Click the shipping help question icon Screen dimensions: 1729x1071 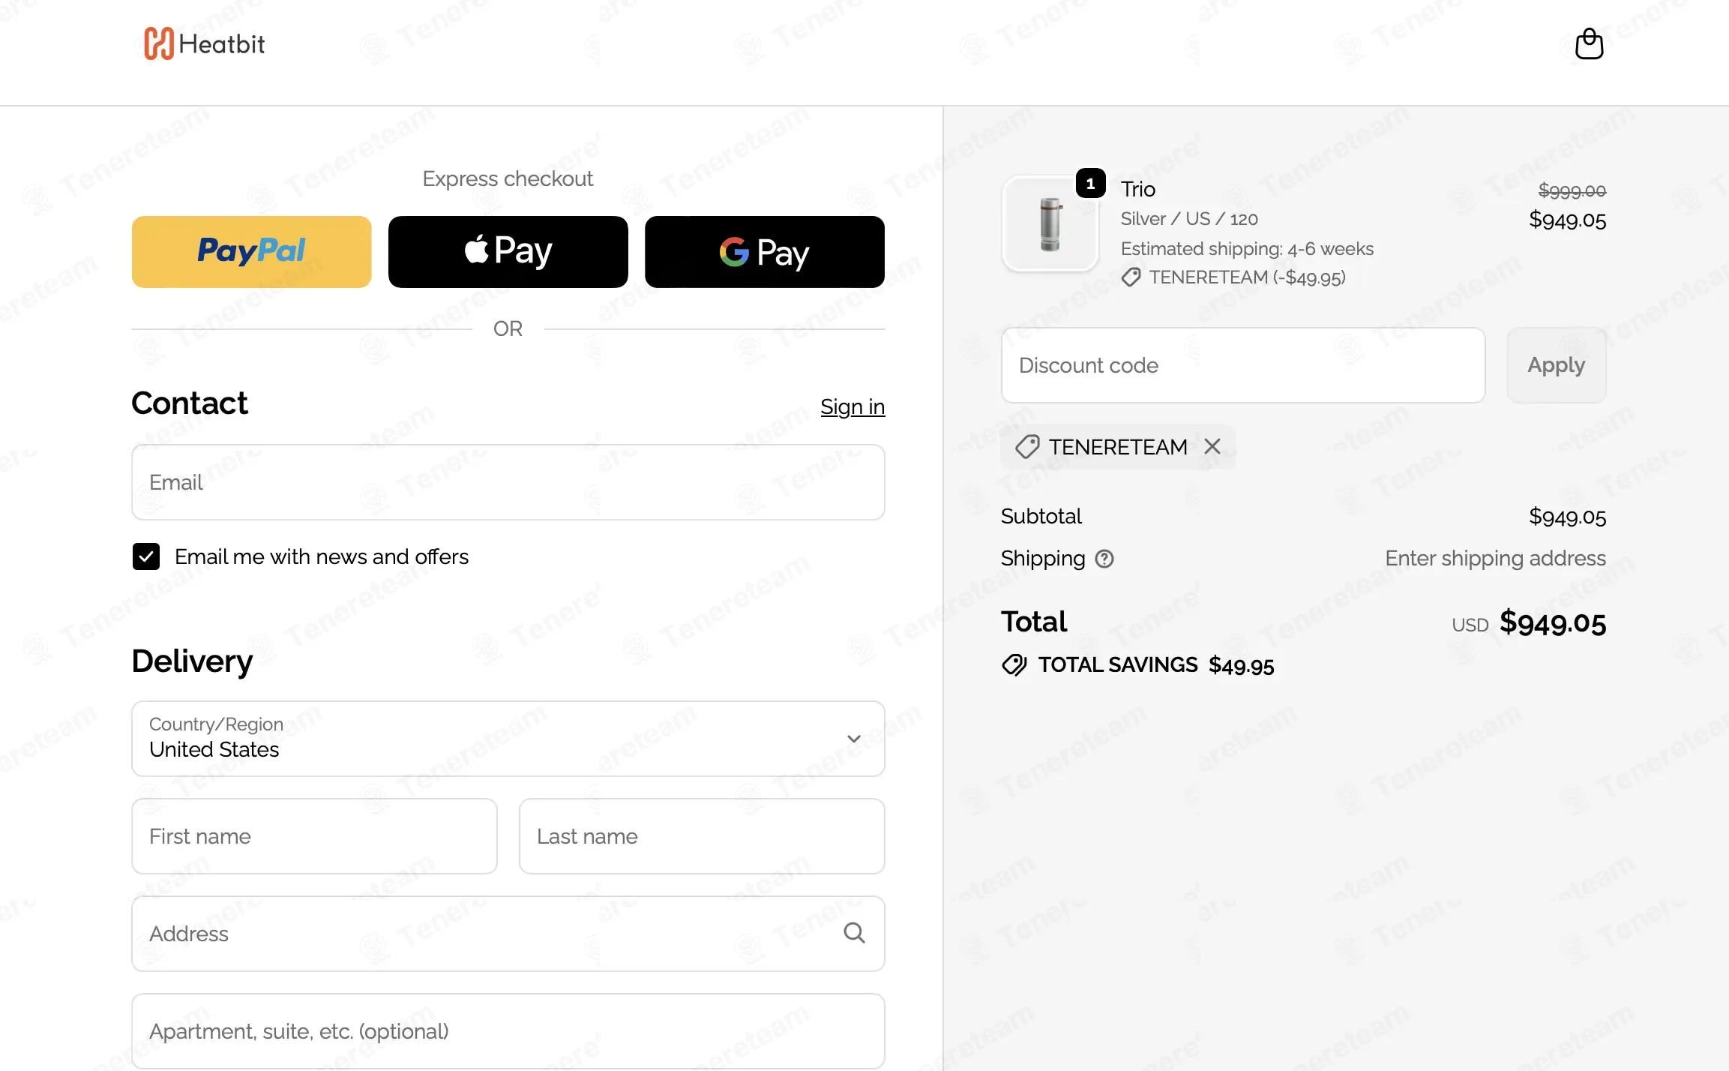1104,559
